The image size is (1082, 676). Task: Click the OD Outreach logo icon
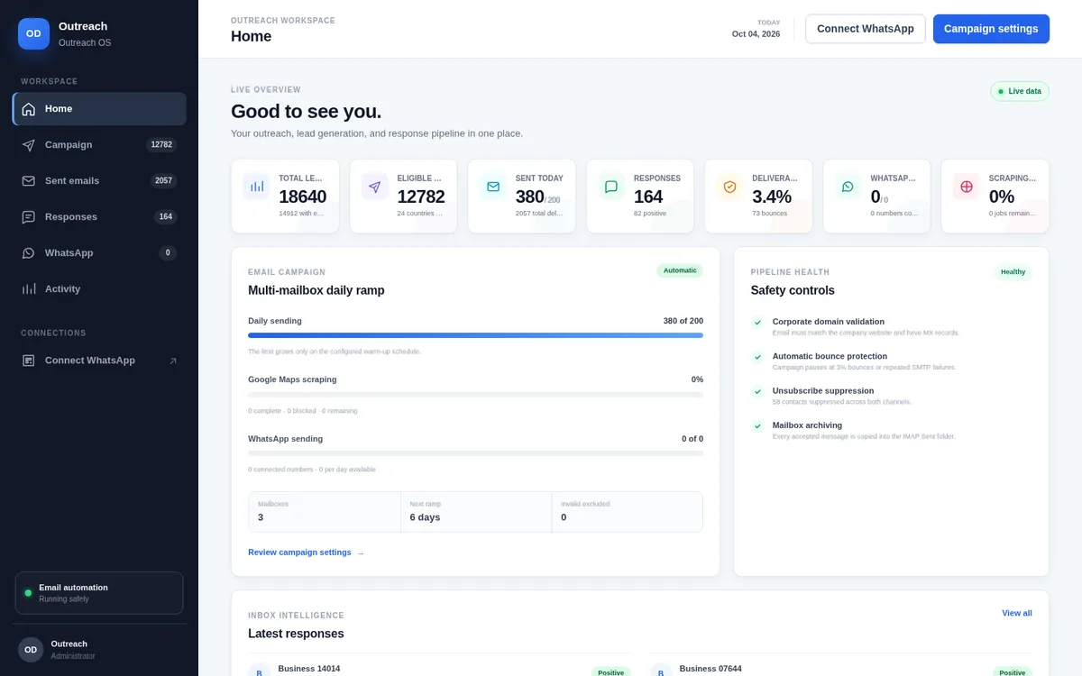pos(33,33)
